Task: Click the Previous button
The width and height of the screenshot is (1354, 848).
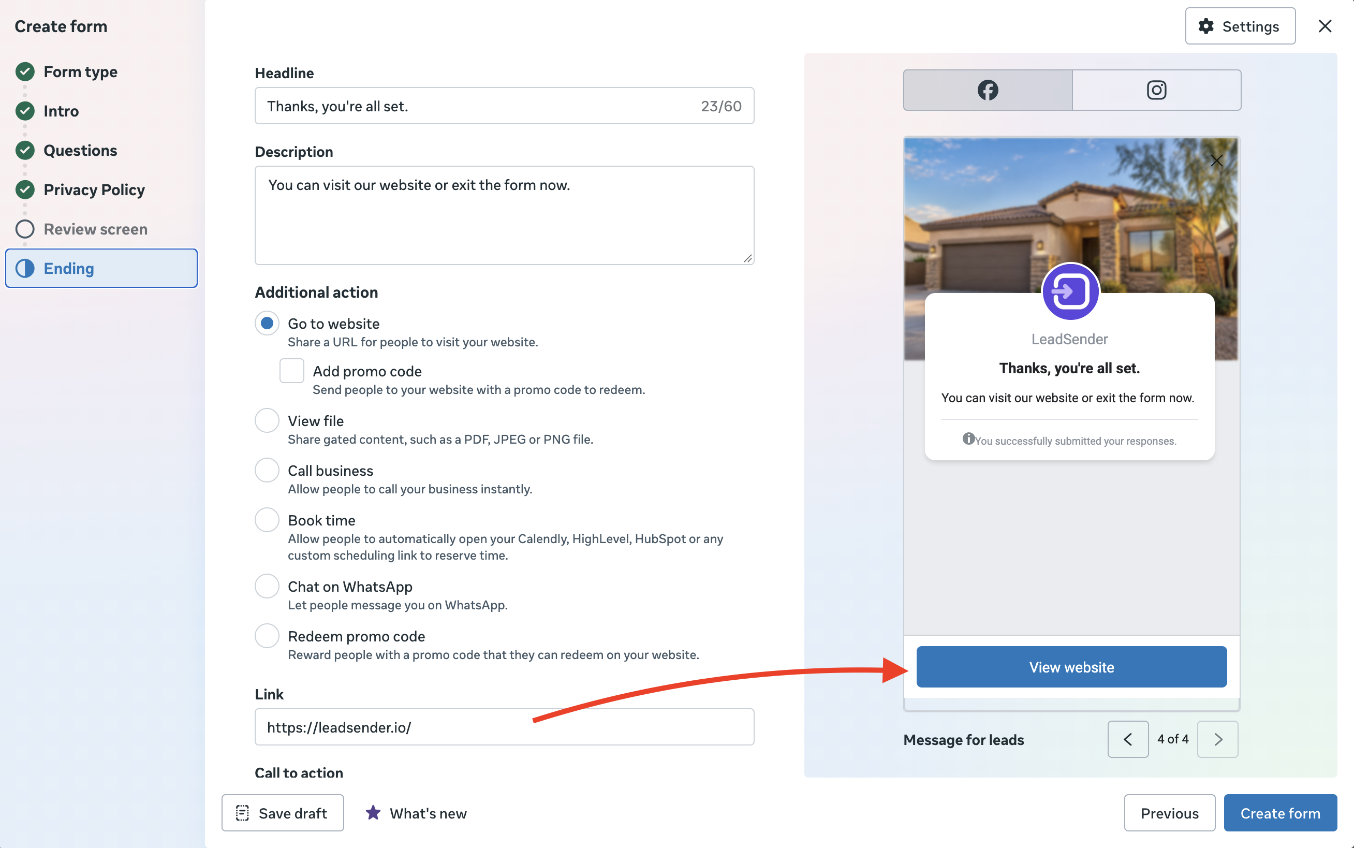Action: [1170, 813]
